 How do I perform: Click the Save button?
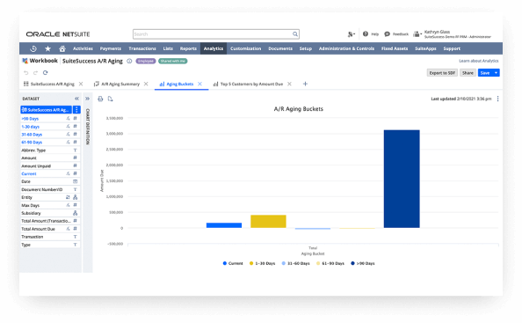(x=485, y=73)
